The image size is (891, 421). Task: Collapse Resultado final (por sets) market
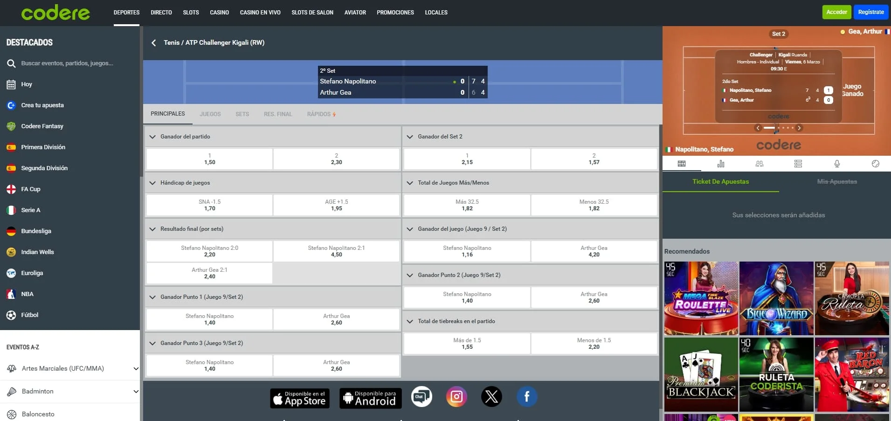(152, 229)
